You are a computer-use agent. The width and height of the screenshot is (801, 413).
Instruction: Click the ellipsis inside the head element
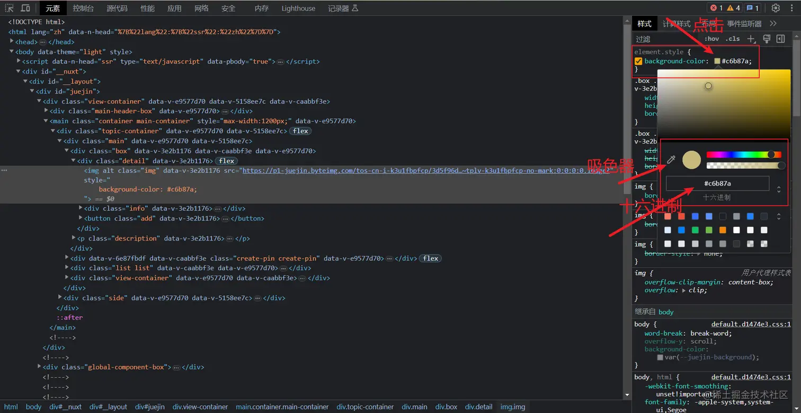click(x=42, y=42)
